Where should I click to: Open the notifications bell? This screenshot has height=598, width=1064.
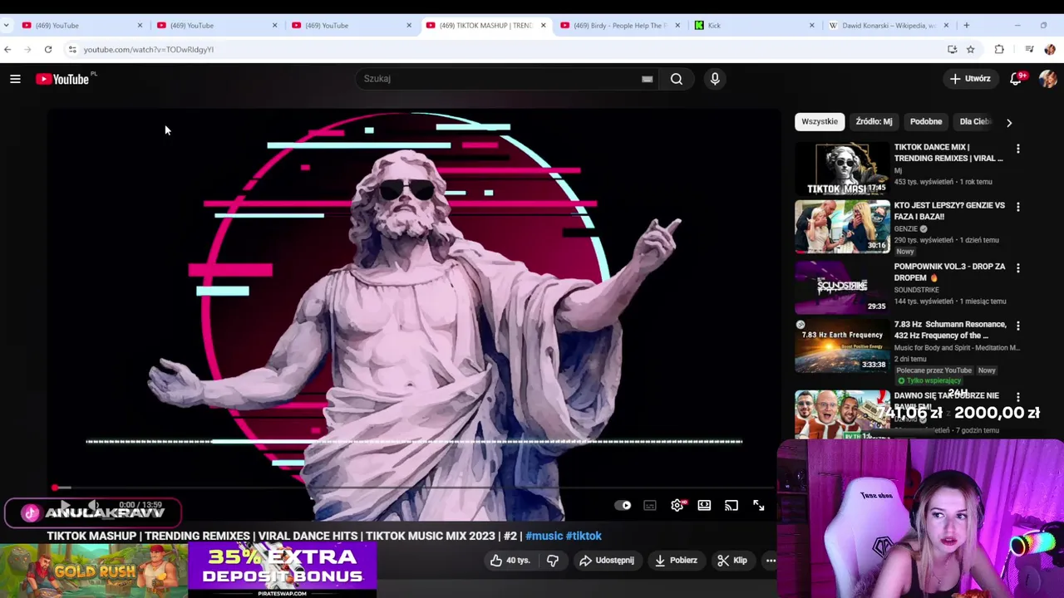point(1016,79)
